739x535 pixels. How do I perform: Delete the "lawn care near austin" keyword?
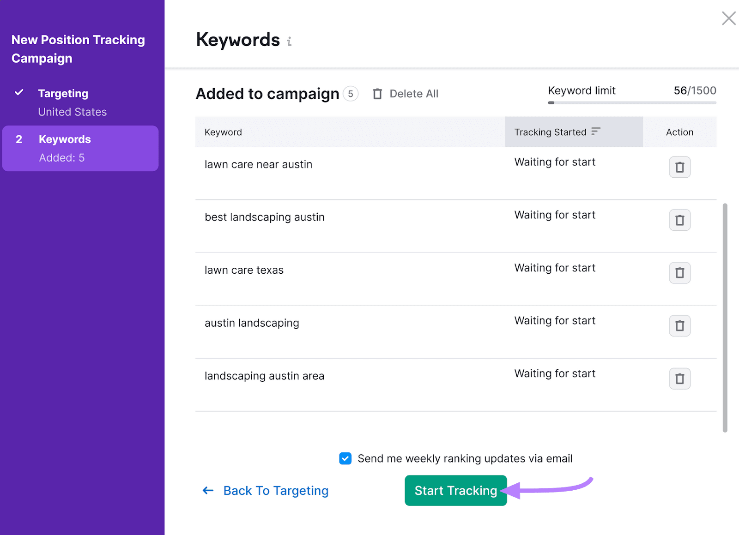click(x=679, y=167)
